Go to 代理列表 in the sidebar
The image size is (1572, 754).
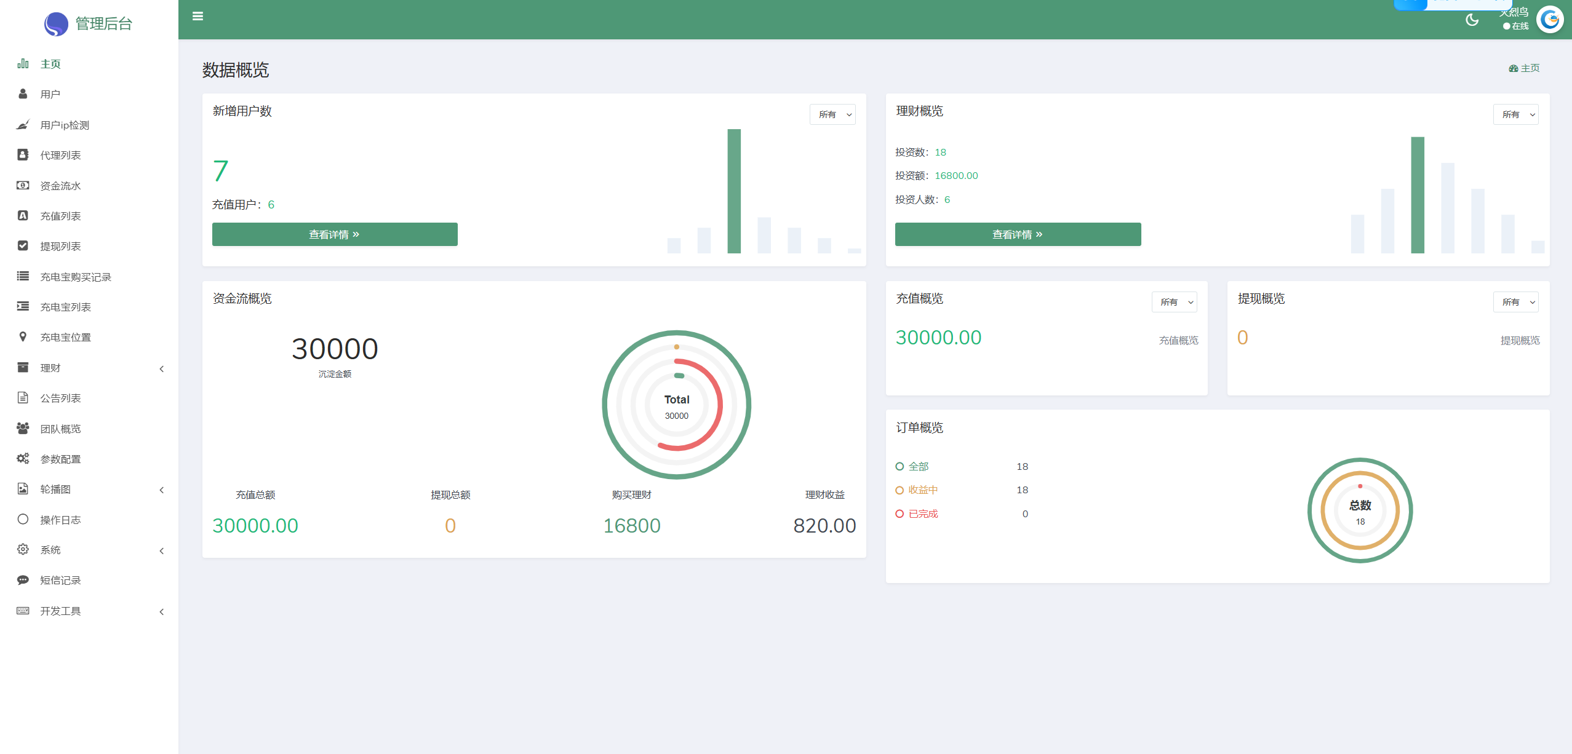60,155
